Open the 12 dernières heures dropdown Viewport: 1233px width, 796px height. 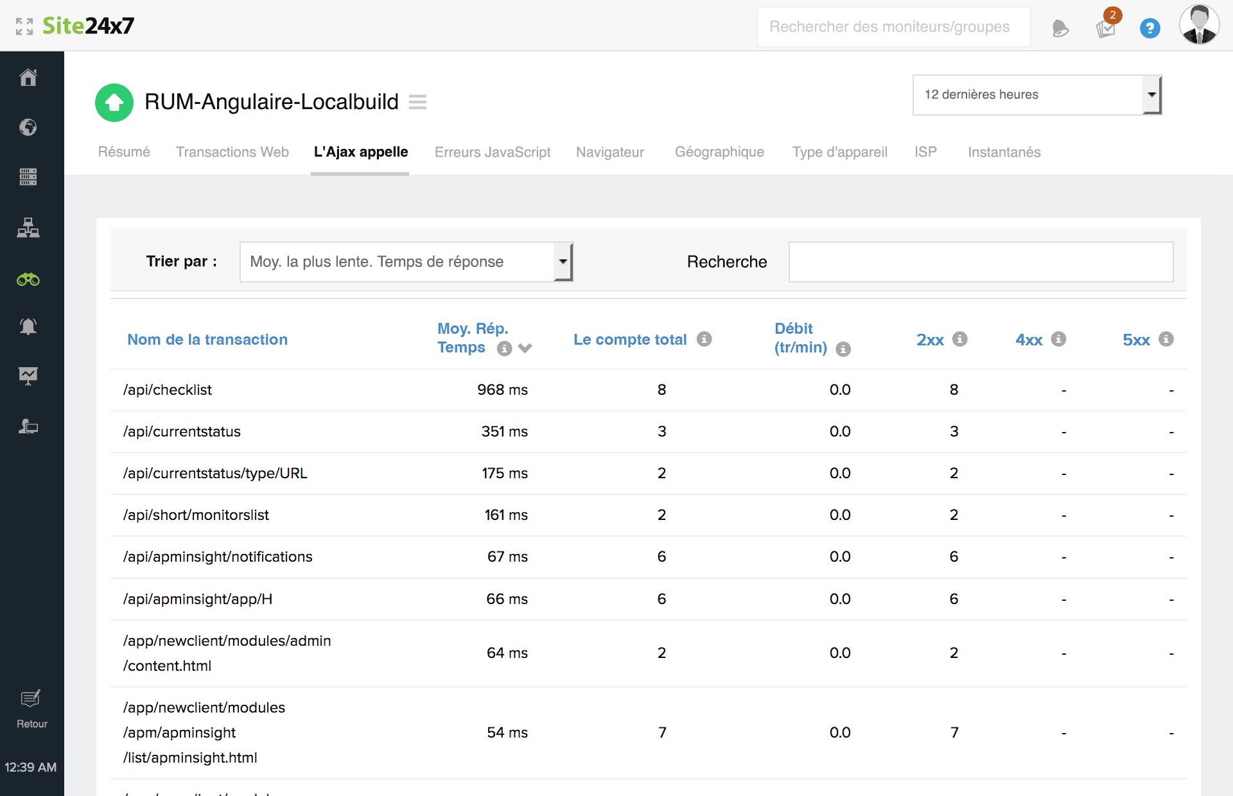[1036, 95]
